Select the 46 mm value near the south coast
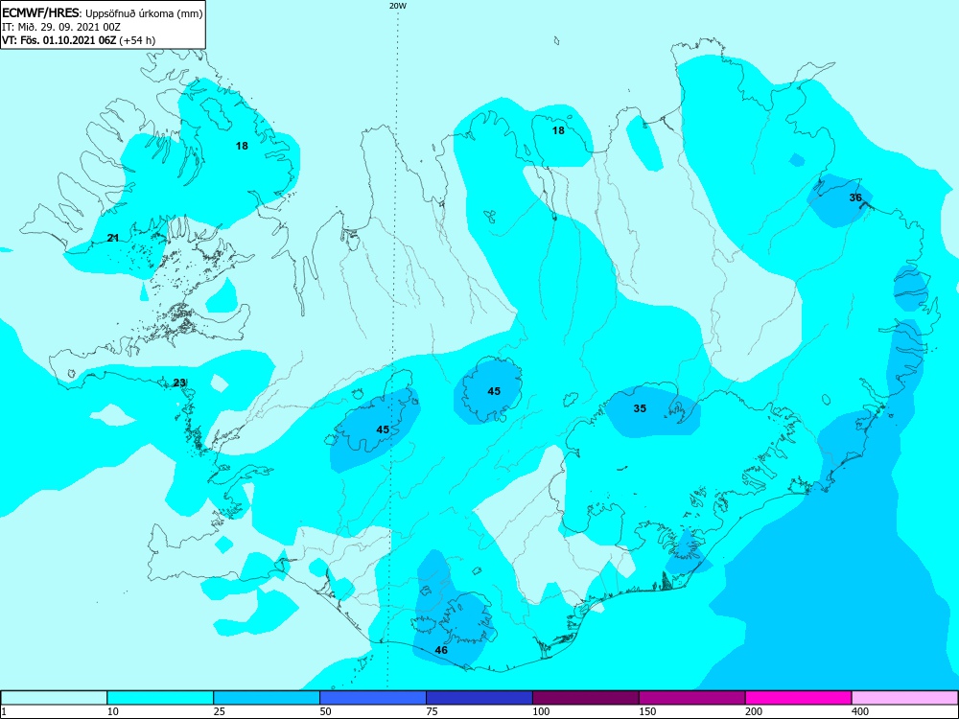The width and height of the screenshot is (959, 719). pos(441,650)
